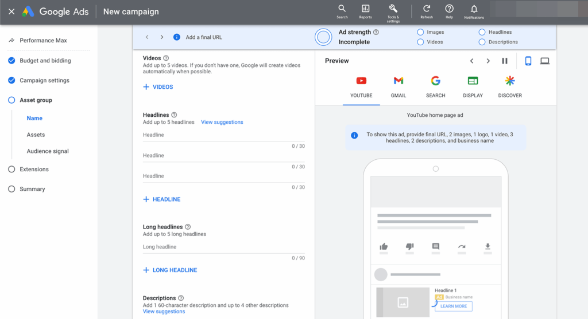The height and width of the screenshot is (319, 588).
Task: Pause the ad preview rotation
Action: tap(505, 61)
